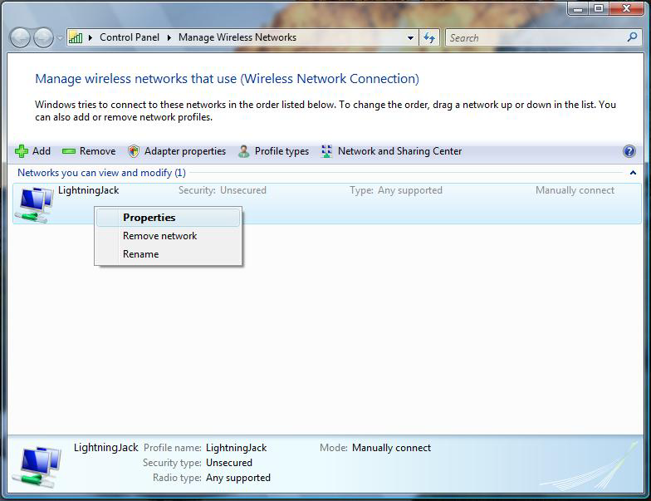The height and width of the screenshot is (501, 651).
Task: Minimize the window
Action: pyautogui.click(x=578, y=8)
